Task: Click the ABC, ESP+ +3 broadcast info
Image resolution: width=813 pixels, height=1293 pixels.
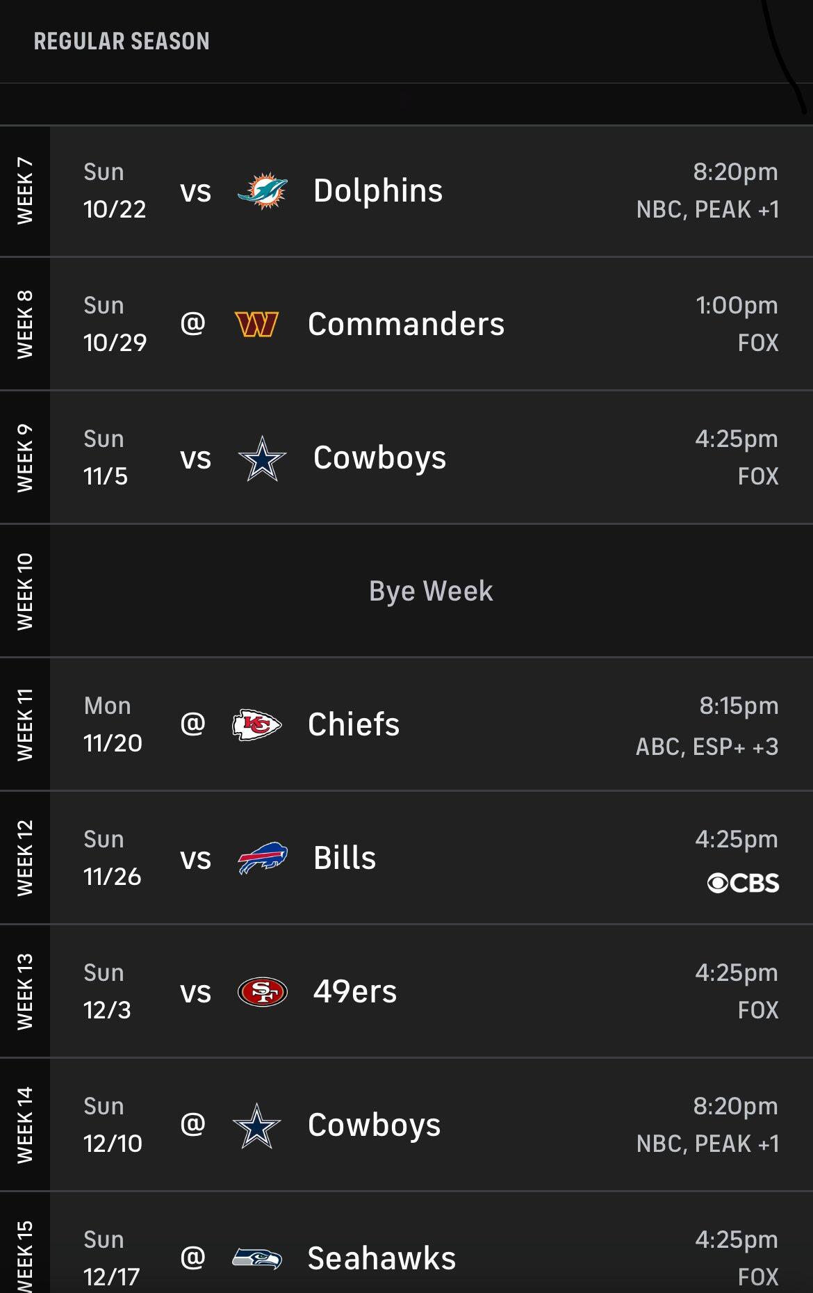Action: tap(707, 747)
